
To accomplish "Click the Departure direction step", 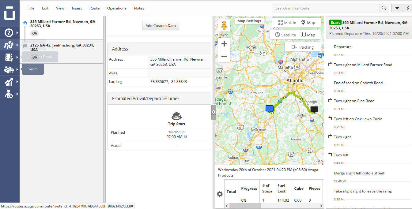I will [343, 47].
